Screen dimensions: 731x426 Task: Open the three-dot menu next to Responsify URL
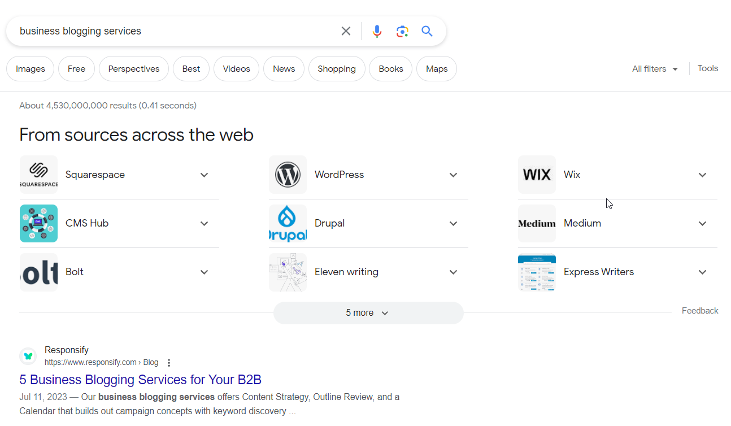pos(168,363)
